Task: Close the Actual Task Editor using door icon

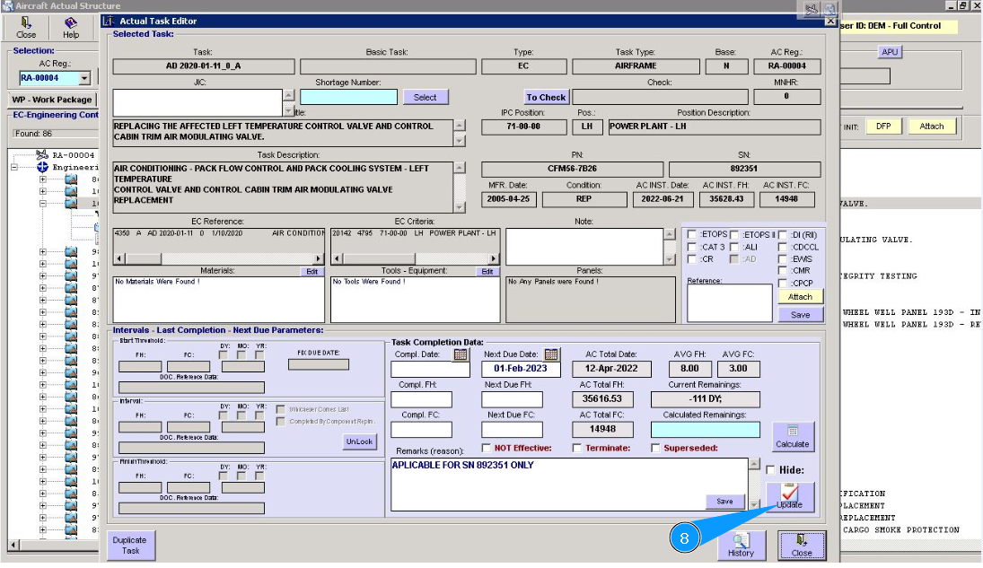Action: [x=802, y=546]
